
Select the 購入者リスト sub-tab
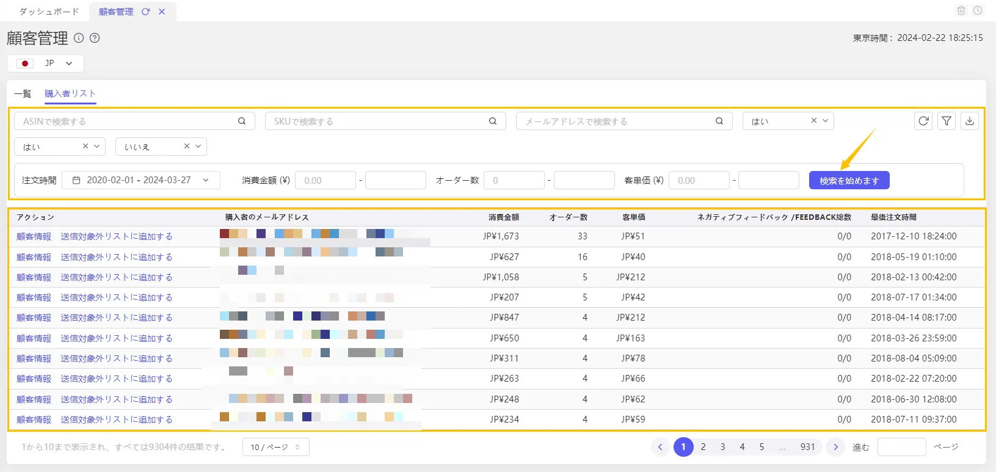pyautogui.click(x=70, y=93)
